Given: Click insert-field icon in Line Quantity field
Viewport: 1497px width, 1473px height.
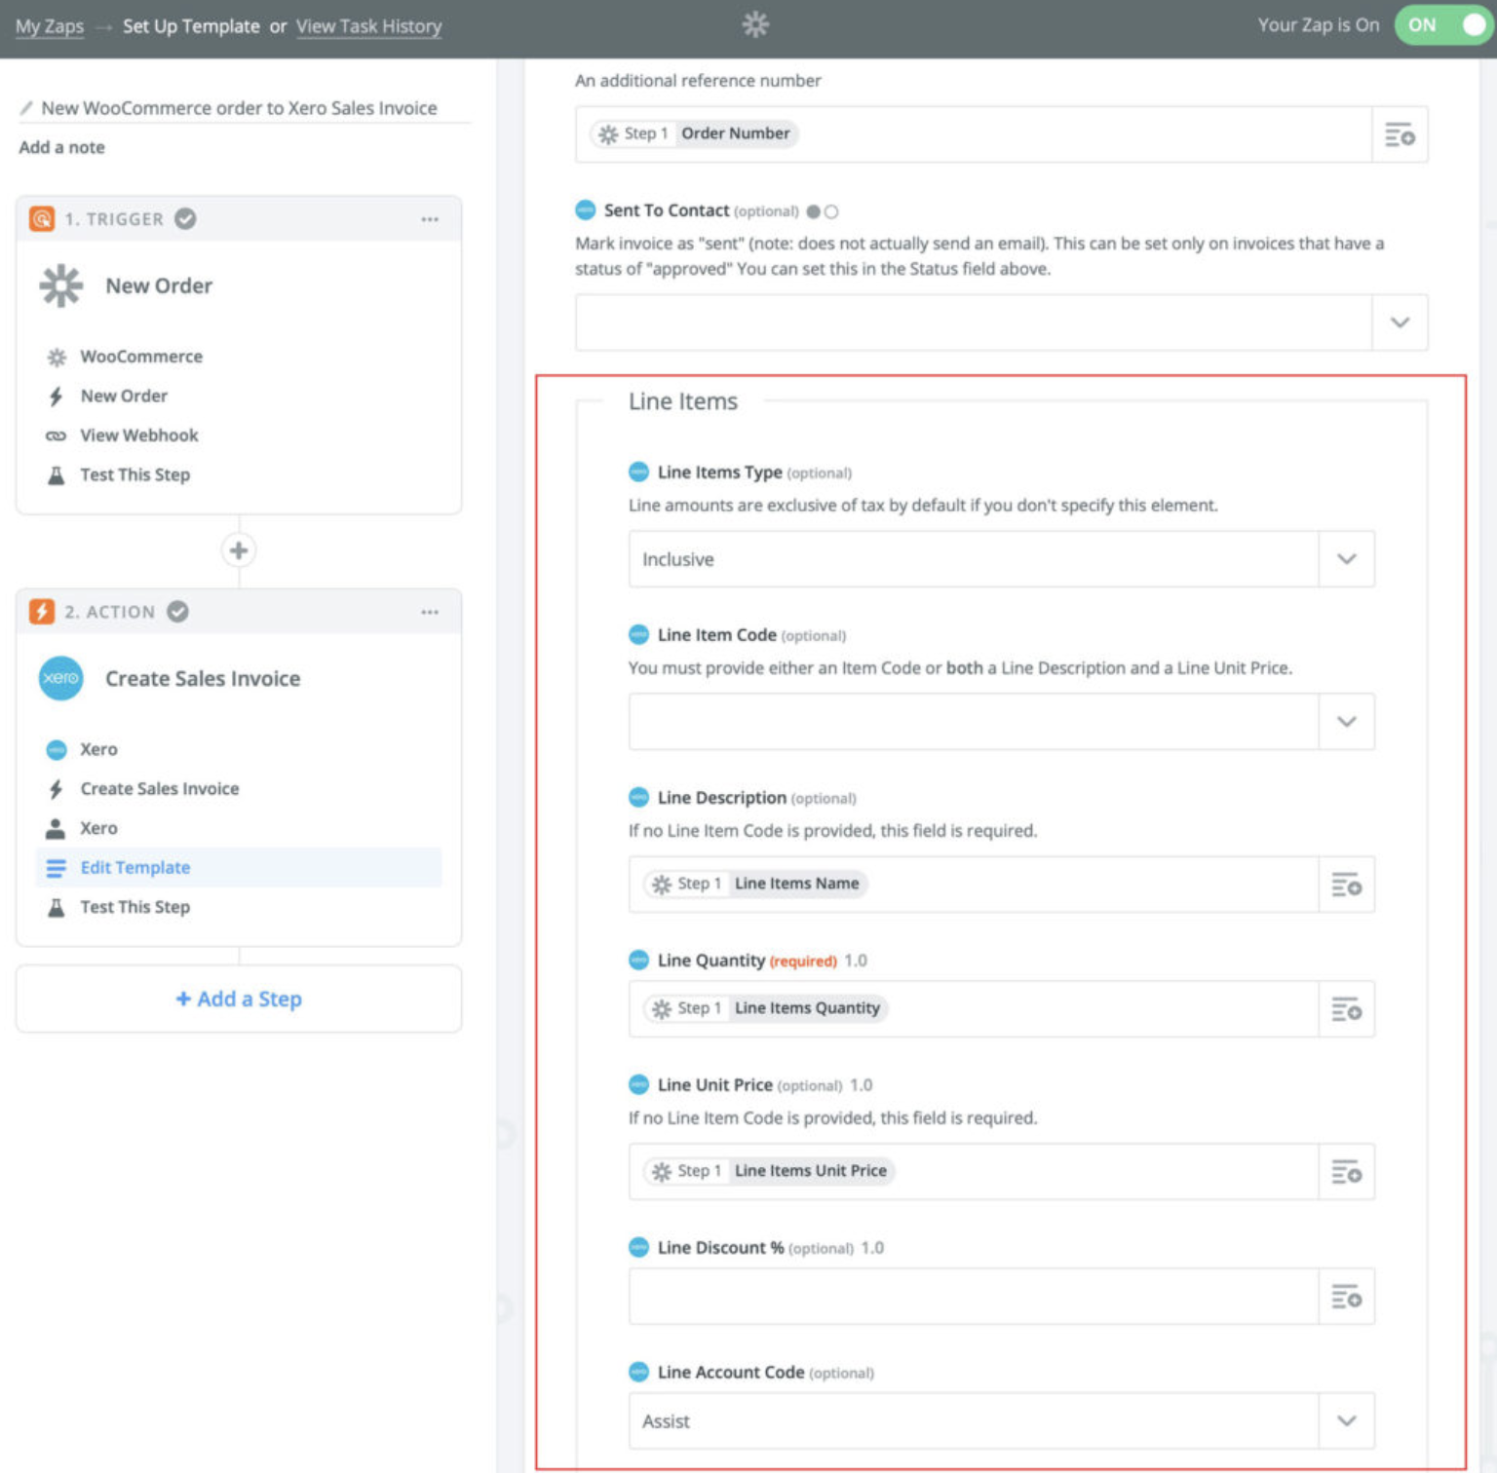Looking at the screenshot, I should (x=1346, y=1009).
